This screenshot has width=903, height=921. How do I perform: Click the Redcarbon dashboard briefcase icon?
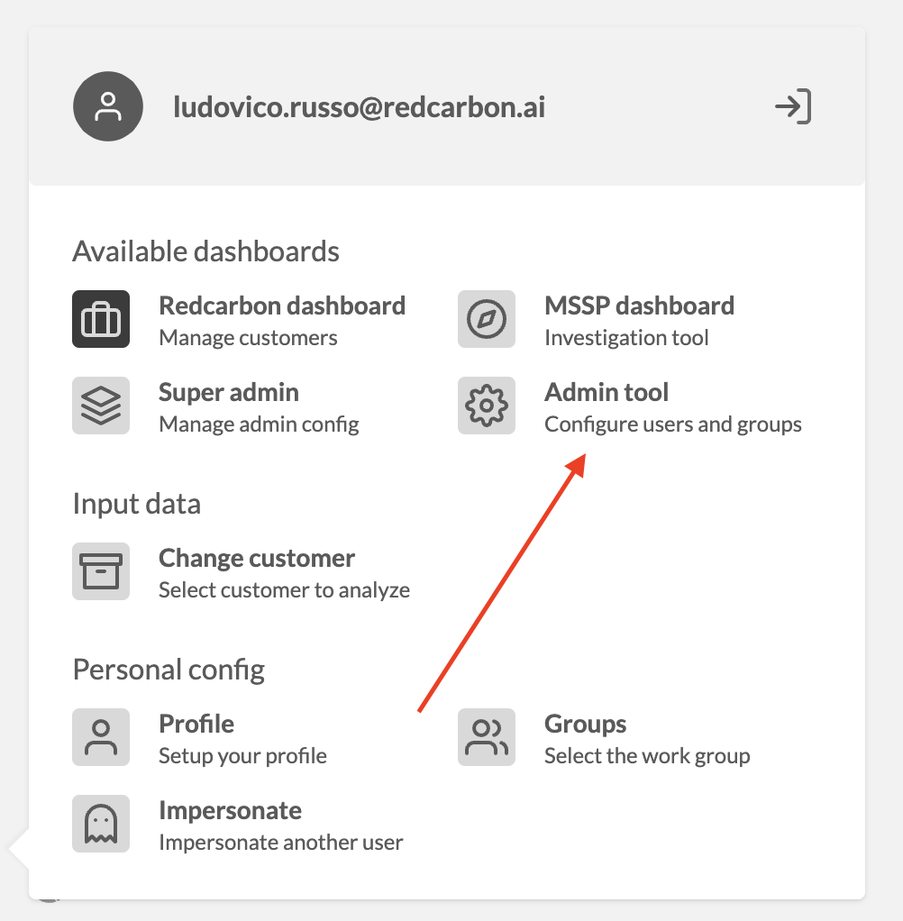coord(101,319)
